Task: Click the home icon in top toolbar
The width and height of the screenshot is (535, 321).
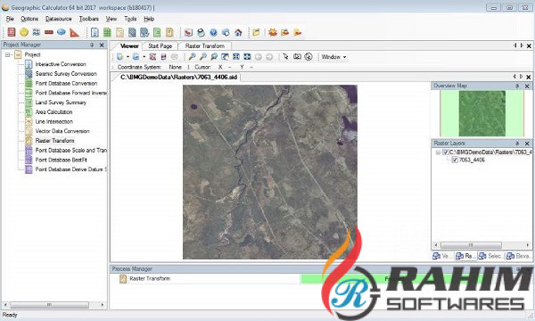Action: pyautogui.click(x=238, y=32)
